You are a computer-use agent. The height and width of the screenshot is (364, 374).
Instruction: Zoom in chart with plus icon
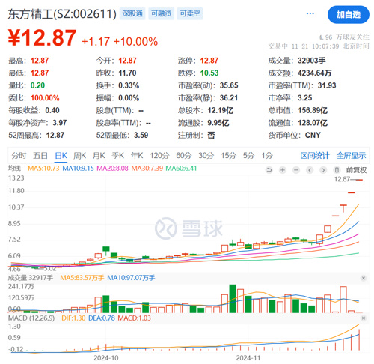coord(283,170)
